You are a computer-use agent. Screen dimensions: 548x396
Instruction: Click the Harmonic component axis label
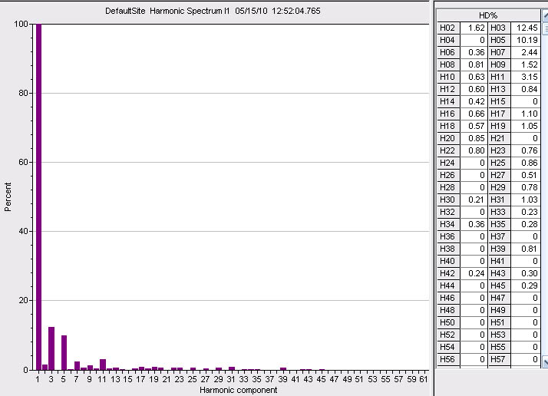(239, 390)
